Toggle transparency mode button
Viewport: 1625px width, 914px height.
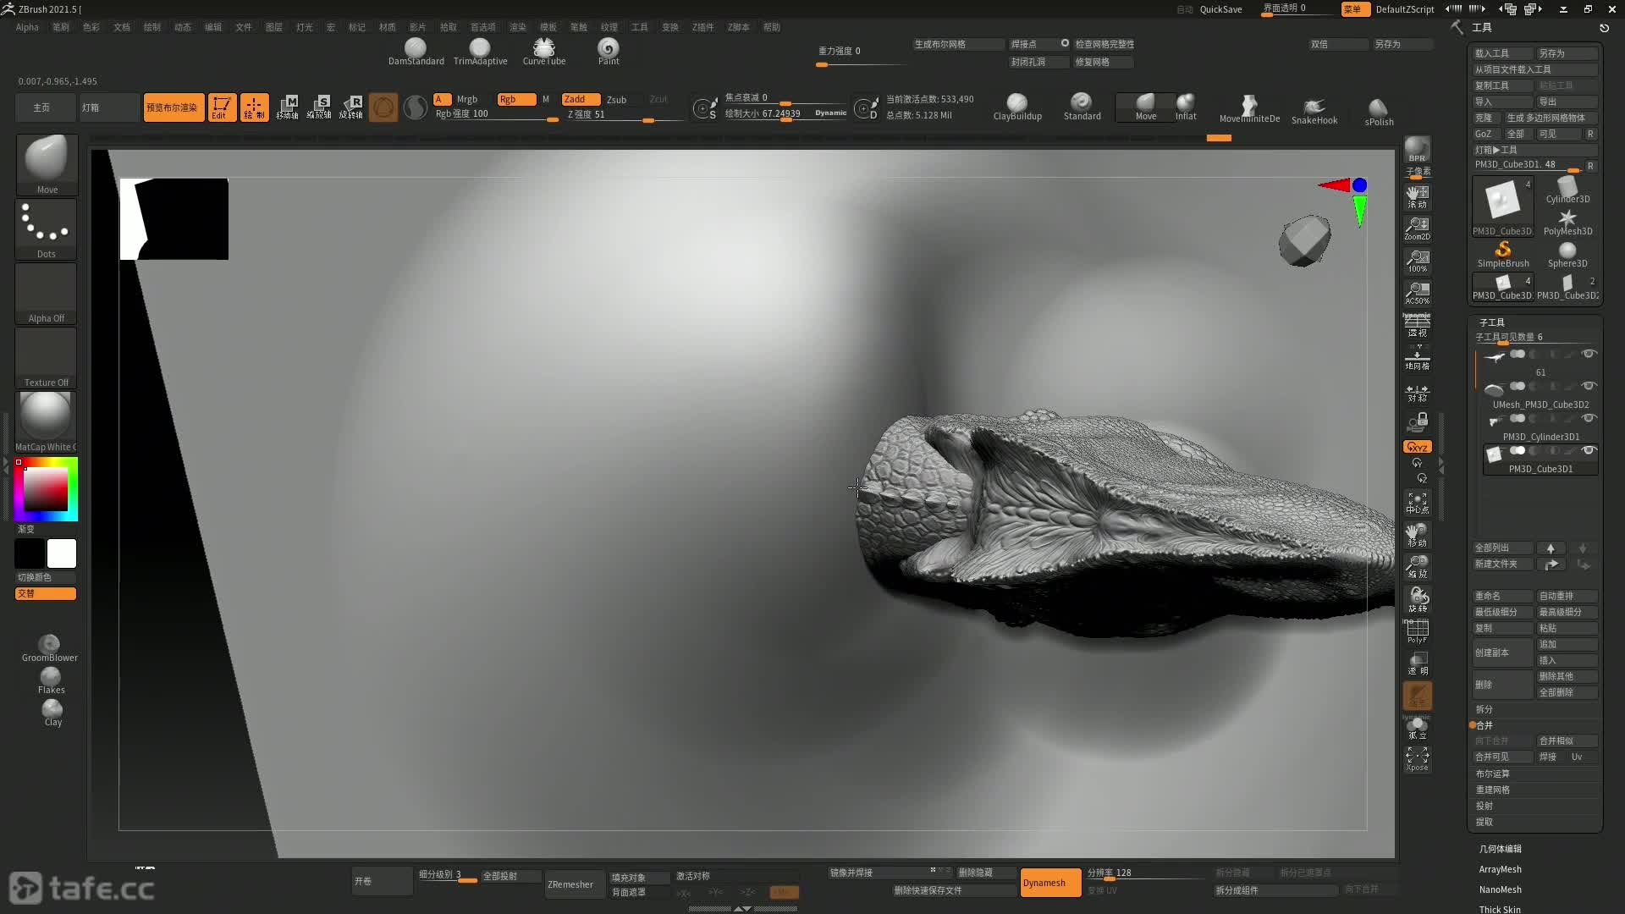pos(1417,663)
